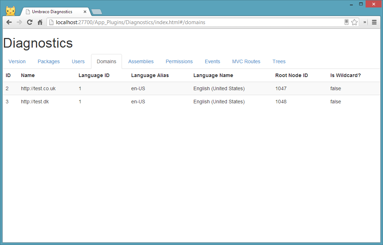
Task: Click English (United States) in test.dk row
Action: tap(219, 102)
